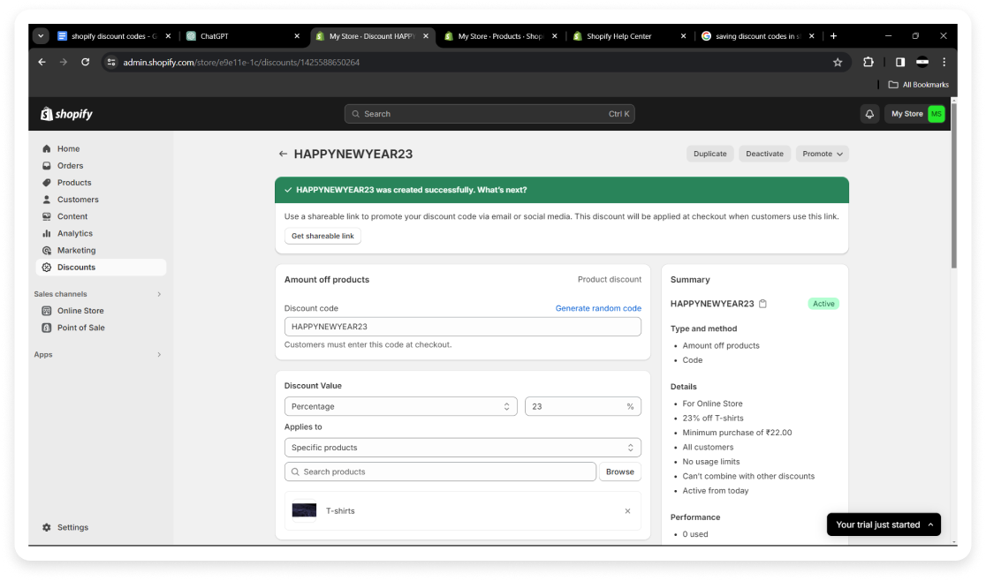Click the site information icon

click(111, 62)
